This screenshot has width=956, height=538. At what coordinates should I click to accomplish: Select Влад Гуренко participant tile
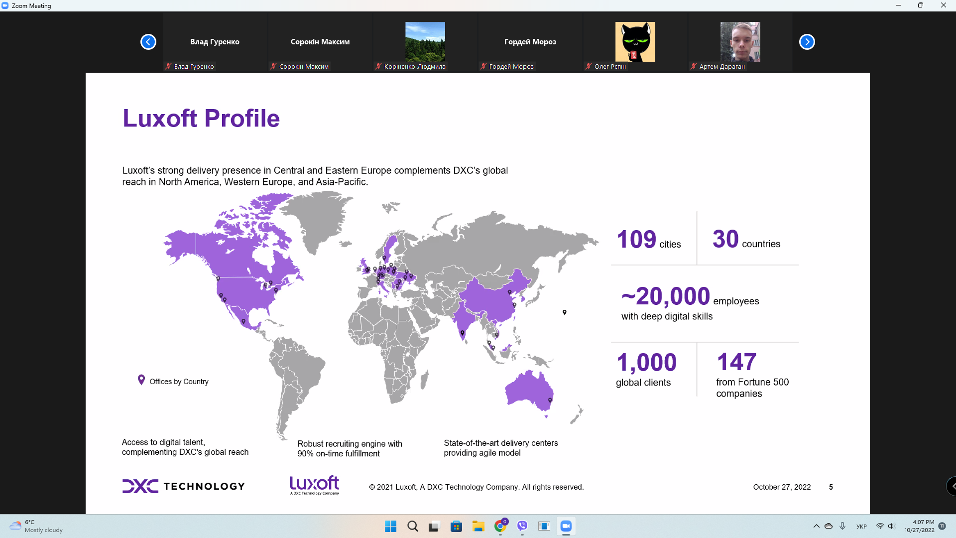pos(215,42)
